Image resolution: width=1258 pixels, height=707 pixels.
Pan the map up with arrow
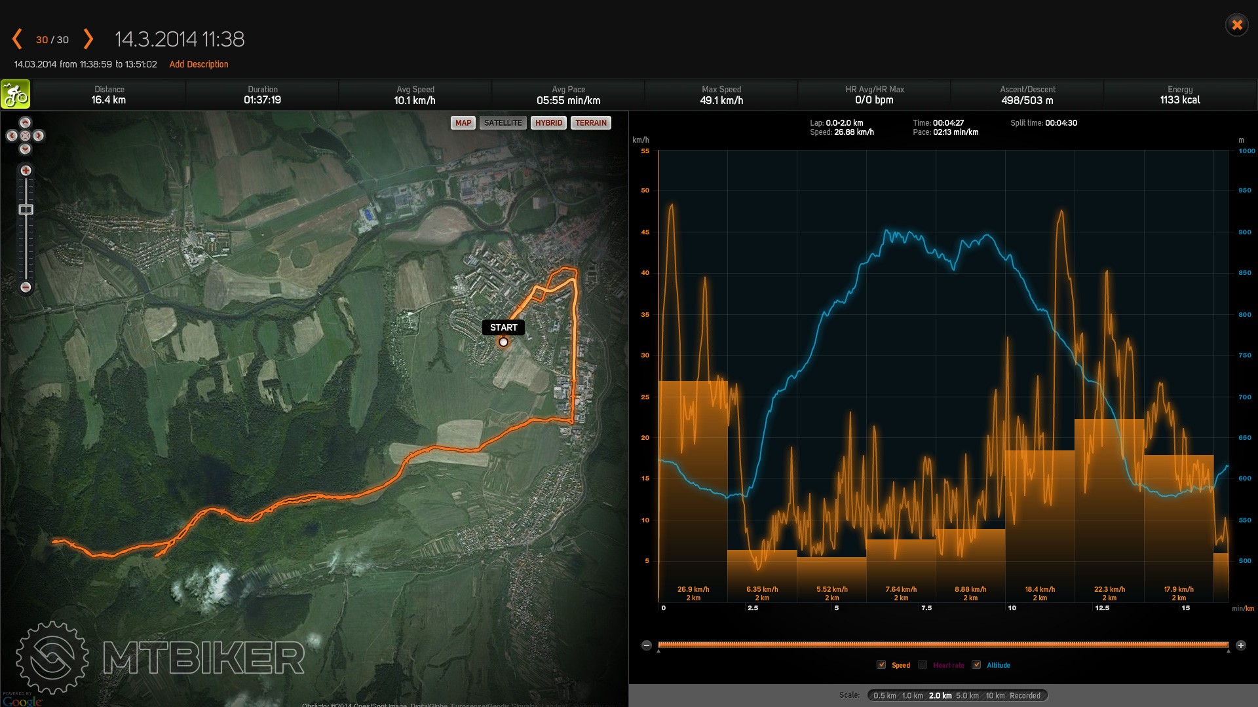[25, 122]
